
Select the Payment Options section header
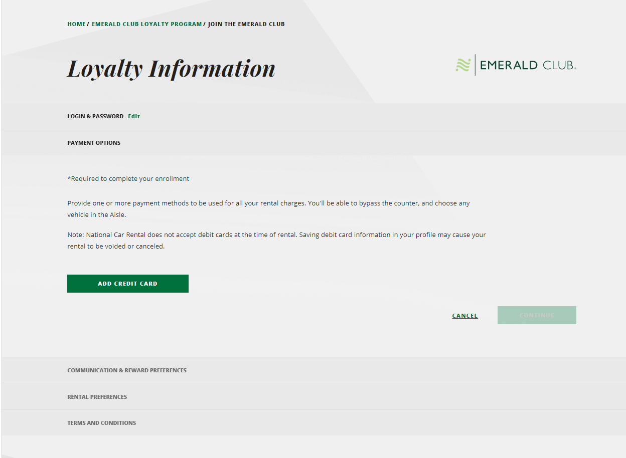click(x=314, y=142)
